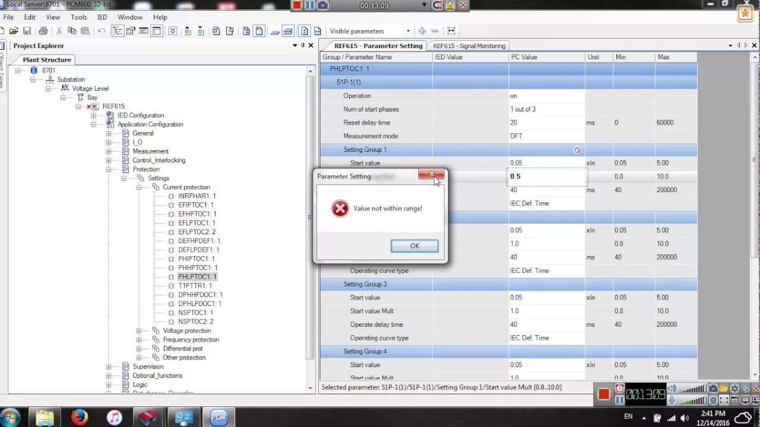Click the import parameters icon
The image size is (760, 427).
[216, 31]
